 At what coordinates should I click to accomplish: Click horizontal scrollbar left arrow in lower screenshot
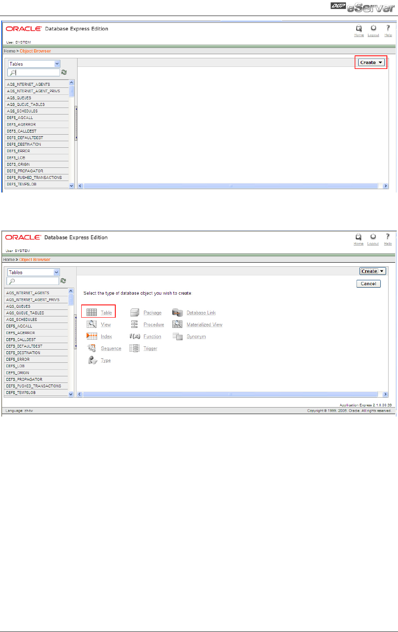click(80, 394)
